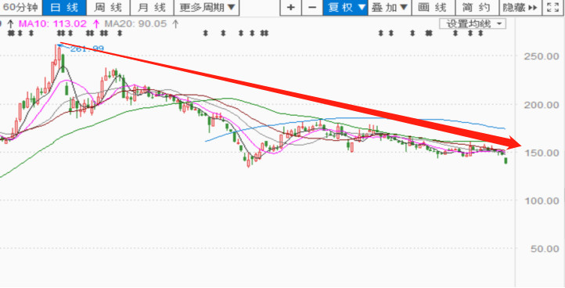Select the 画线 drawing tool button
This screenshot has height=288, width=565.
tap(434, 7)
